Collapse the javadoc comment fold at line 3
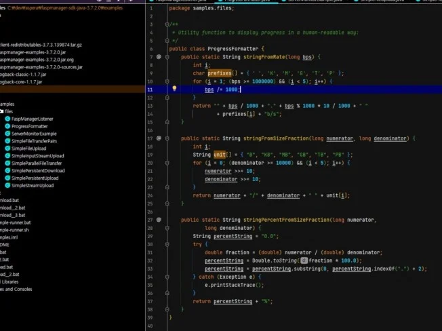The width and height of the screenshot is (442, 331). [167, 25]
